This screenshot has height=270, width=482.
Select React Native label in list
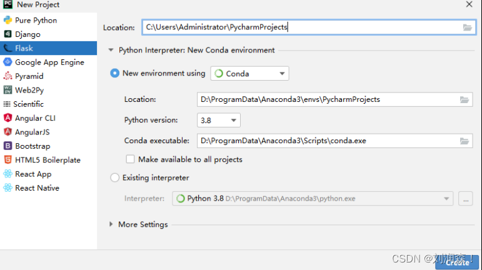[37, 187]
